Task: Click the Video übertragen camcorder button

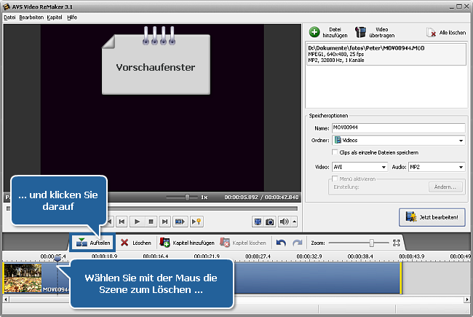Action: [375, 32]
